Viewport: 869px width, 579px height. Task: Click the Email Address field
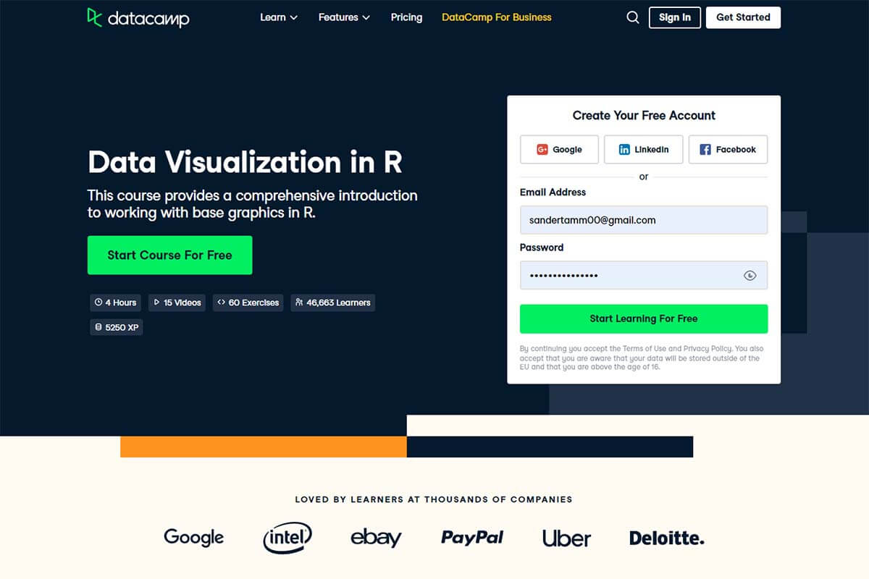[x=644, y=220]
